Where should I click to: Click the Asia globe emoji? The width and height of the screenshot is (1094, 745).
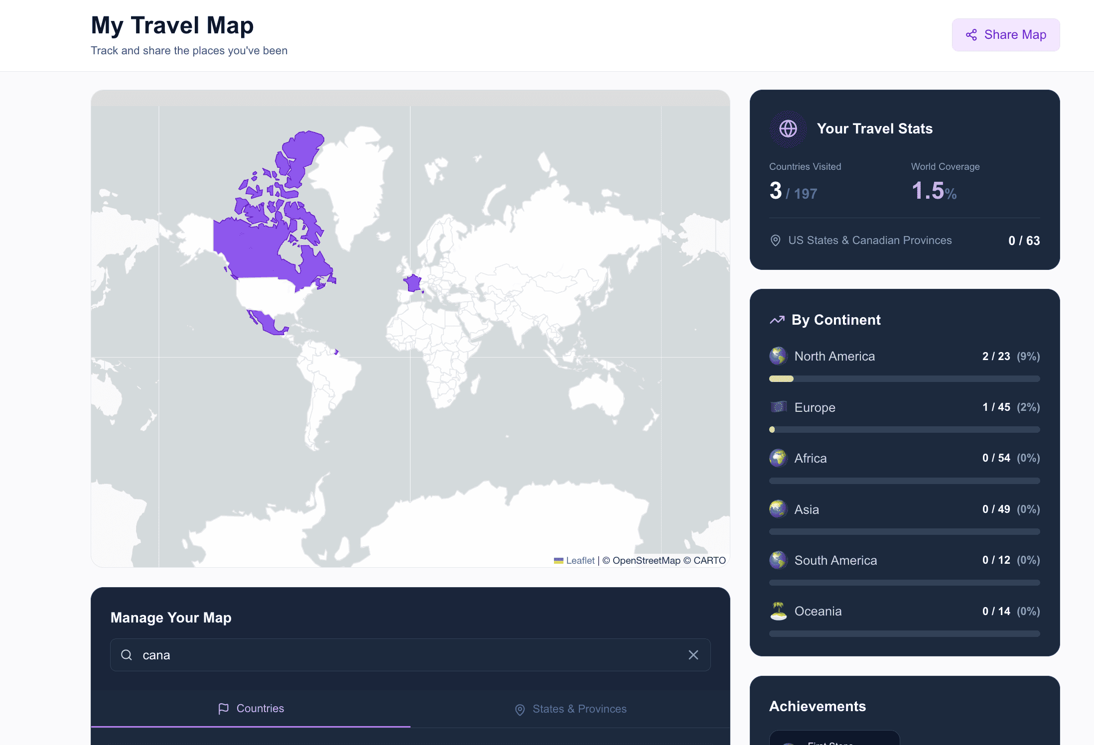pos(778,509)
